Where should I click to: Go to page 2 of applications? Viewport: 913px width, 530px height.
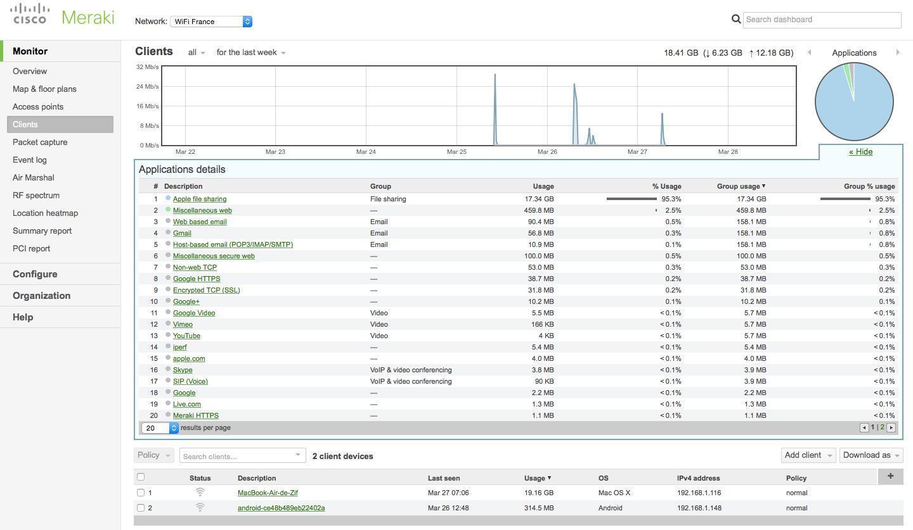[882, 427]
